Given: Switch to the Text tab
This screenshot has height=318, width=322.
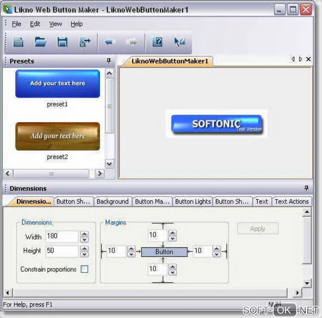Looking at the screenshot, I should [262, 201].
